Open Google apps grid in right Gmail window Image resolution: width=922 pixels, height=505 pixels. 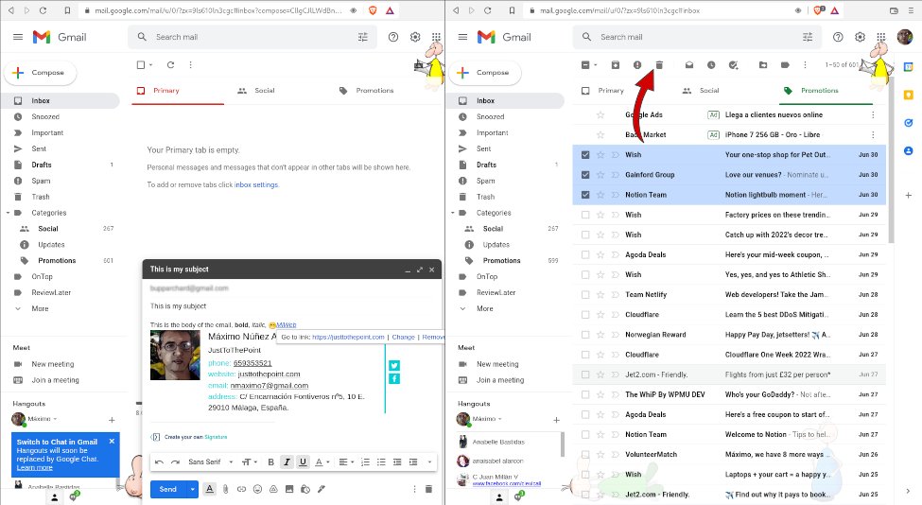pos(880,37)
